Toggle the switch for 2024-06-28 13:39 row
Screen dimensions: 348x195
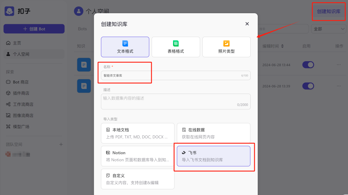(308, 86)
